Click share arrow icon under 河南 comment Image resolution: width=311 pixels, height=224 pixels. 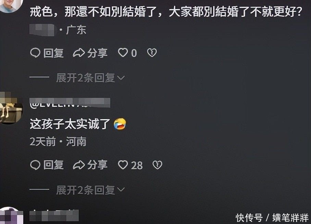tap(79, 165)
